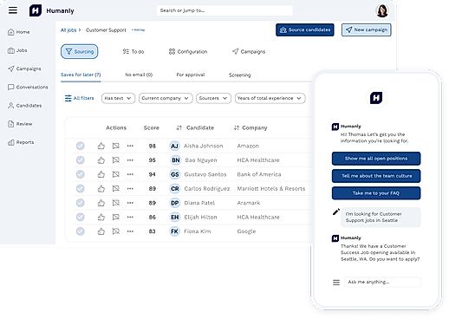Choose Show me all open positions
449x319 pixels.
pos(376,159)
